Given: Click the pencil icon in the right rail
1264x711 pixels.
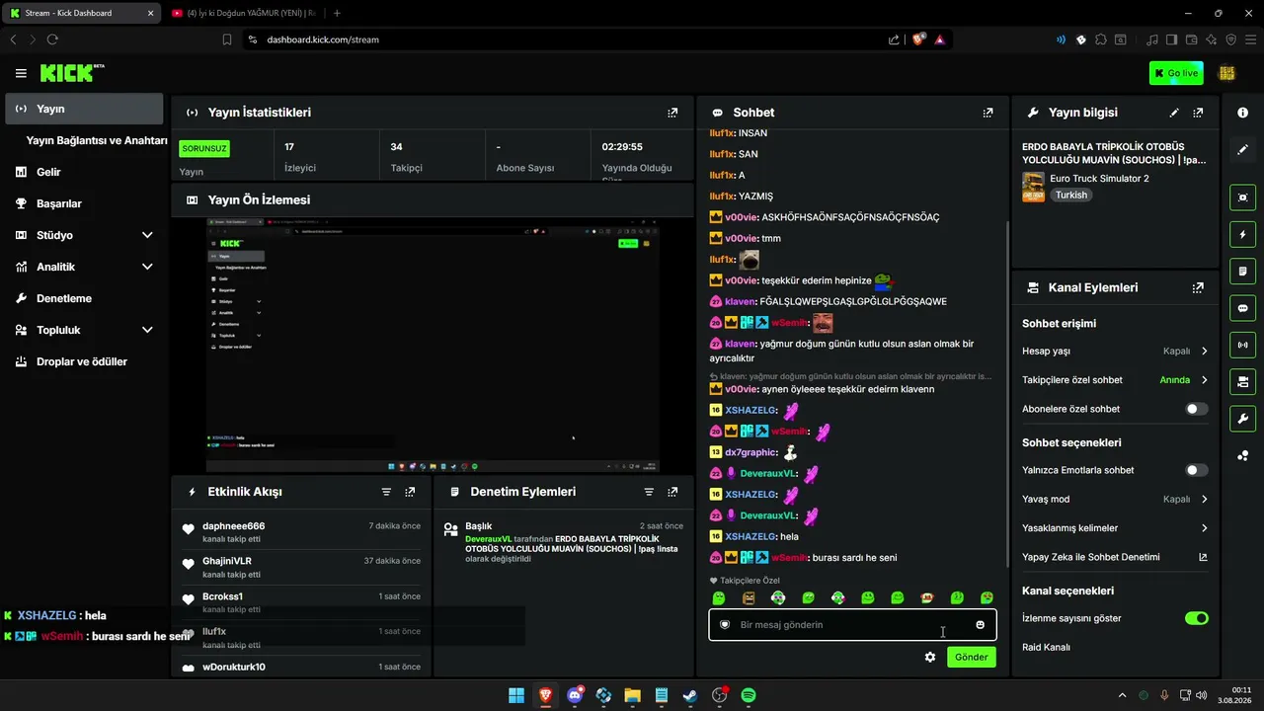Looking at the screenshot, I should 1243,149.
